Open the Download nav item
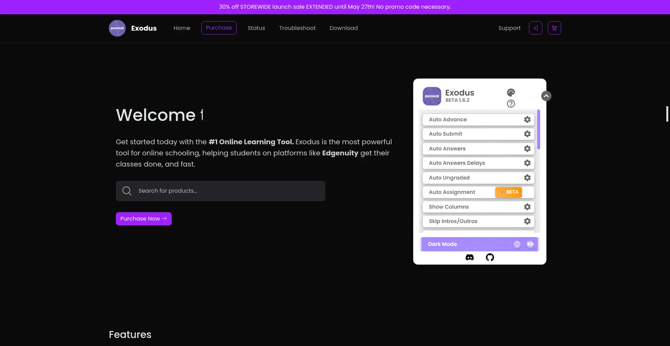 point(344,28)
